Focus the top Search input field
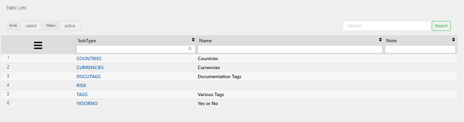The width and height of the screenshot is (464, 122). 387,26
